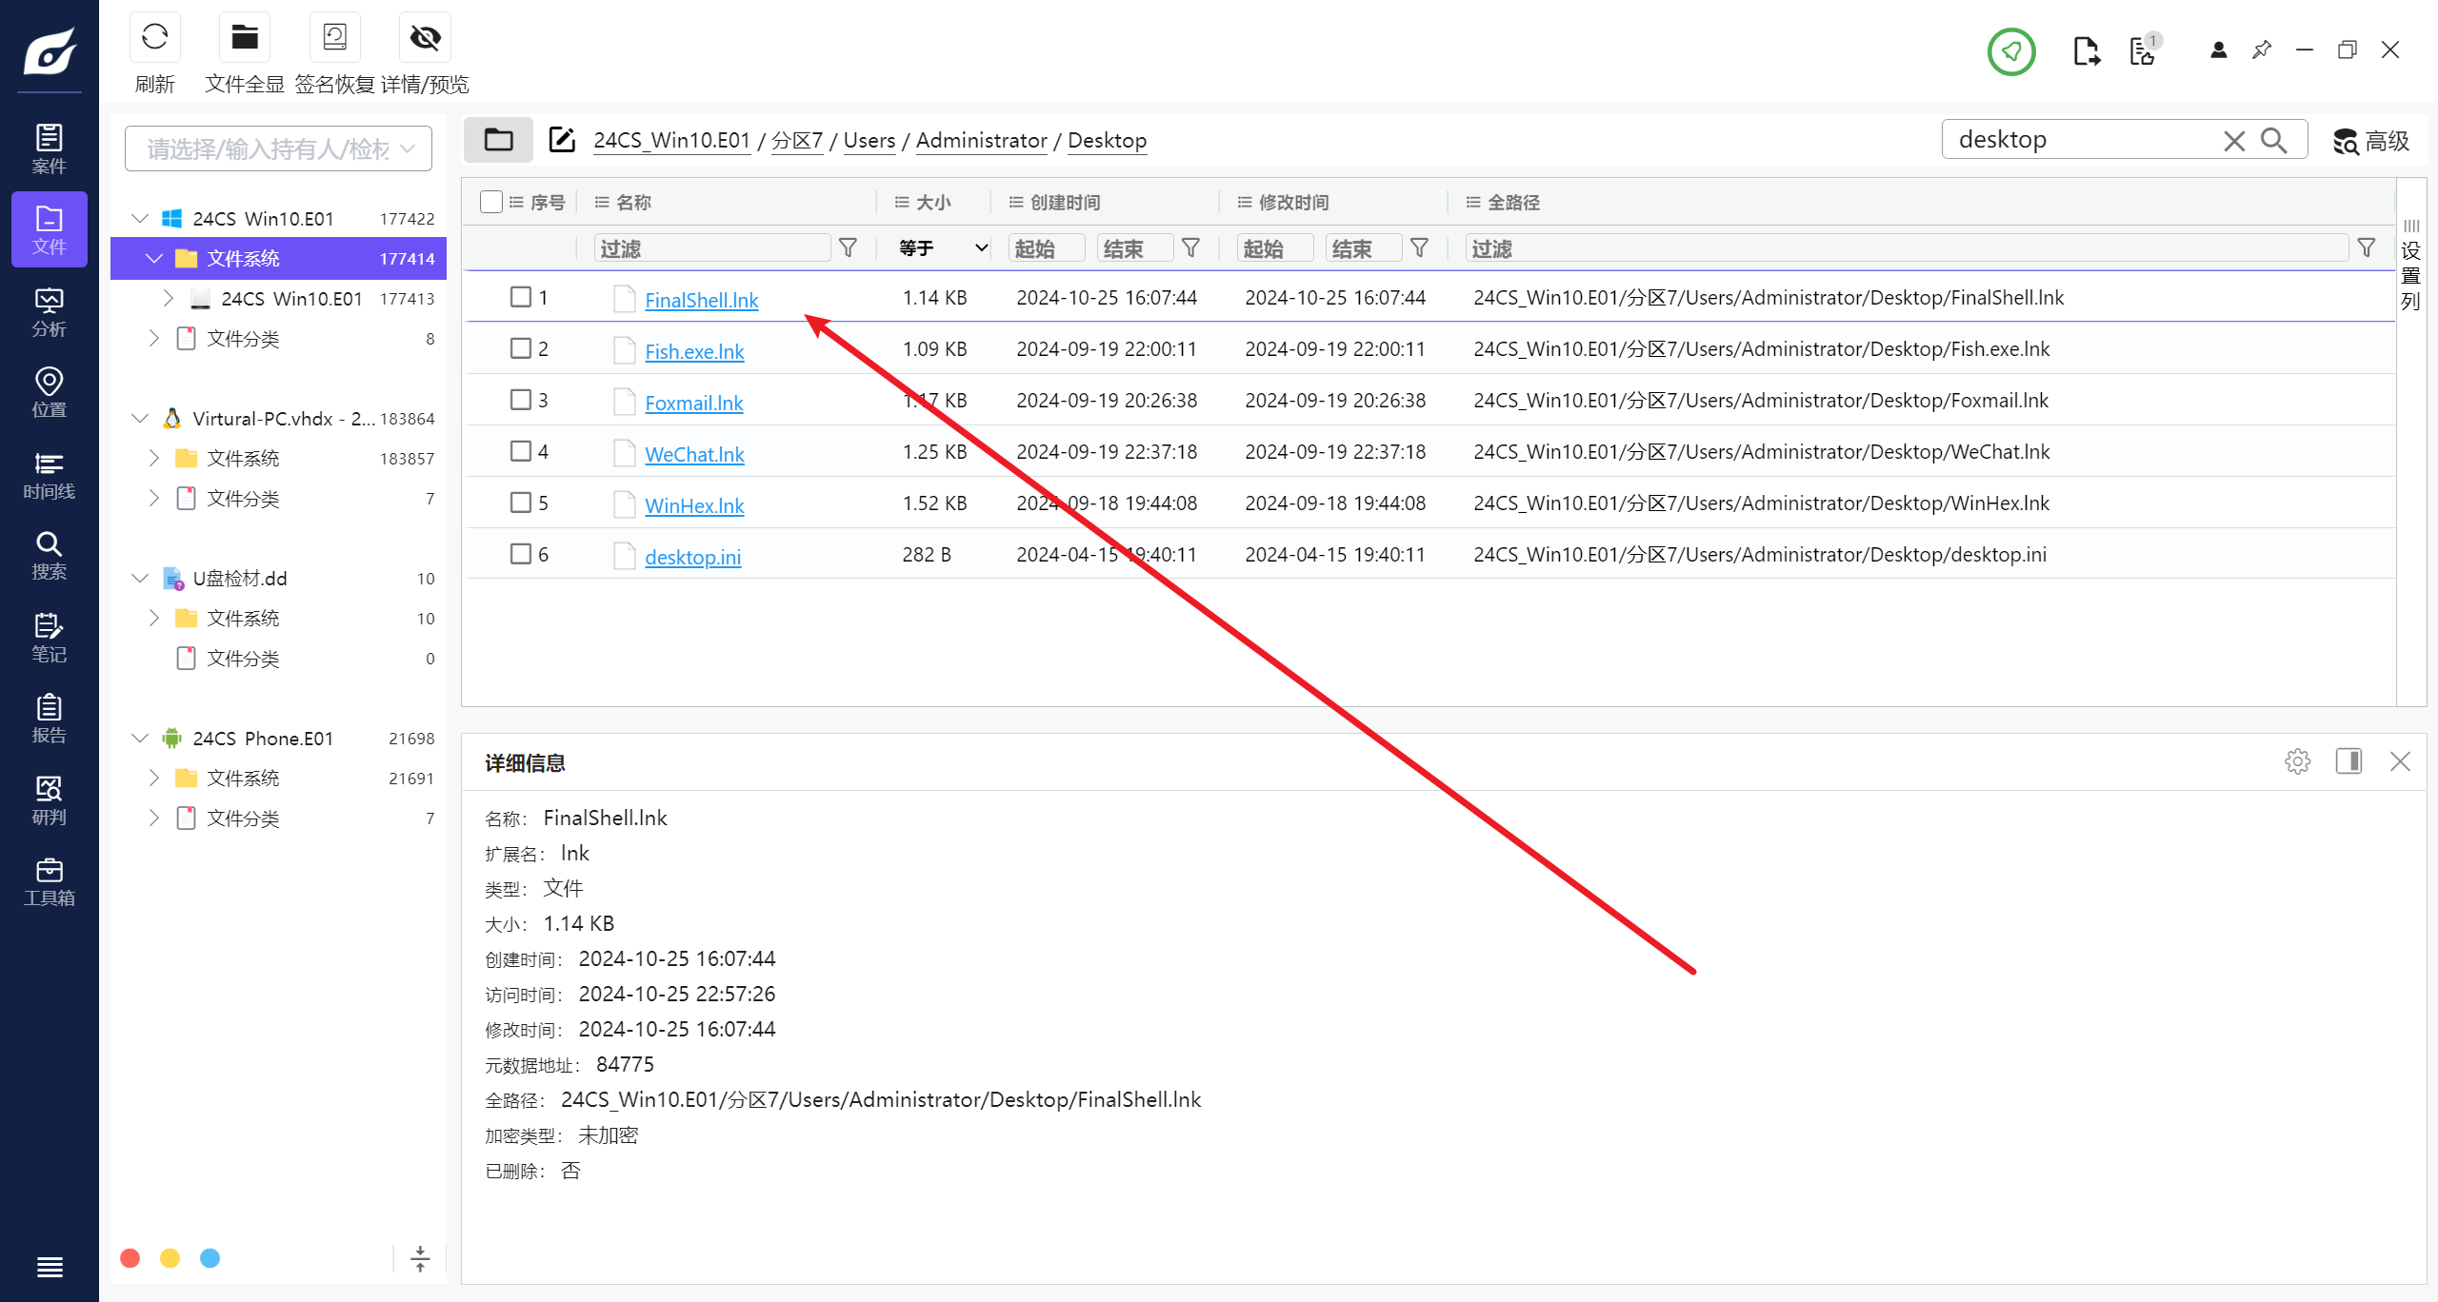Viewport: 2438px width, 1302px height.
Task: Collapse the Virtural-PC.vhdx tree node
Action: point(140,419)
